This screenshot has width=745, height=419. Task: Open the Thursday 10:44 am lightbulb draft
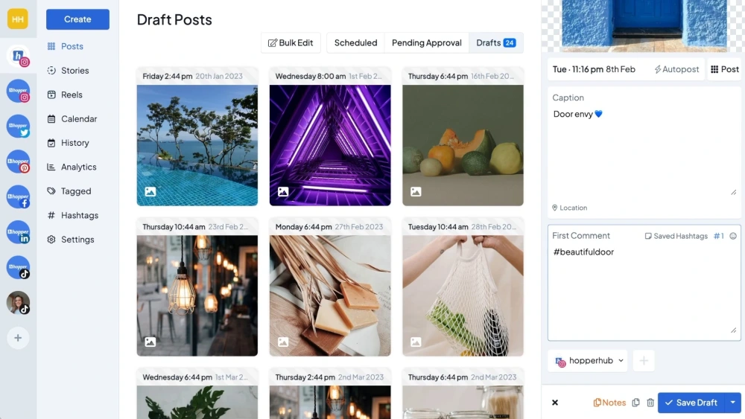pos(197,287)
